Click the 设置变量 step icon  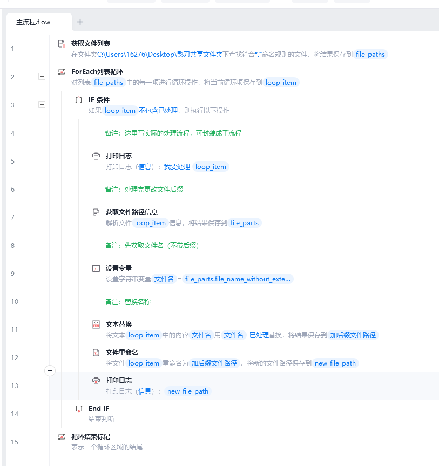pyautogui.click(x=96, y=268)
